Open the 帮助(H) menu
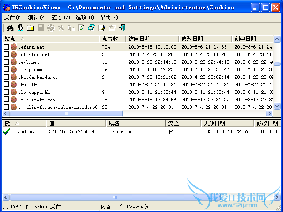Image resolution: width=283 pixels, height=212 pixels. point(109,18)
